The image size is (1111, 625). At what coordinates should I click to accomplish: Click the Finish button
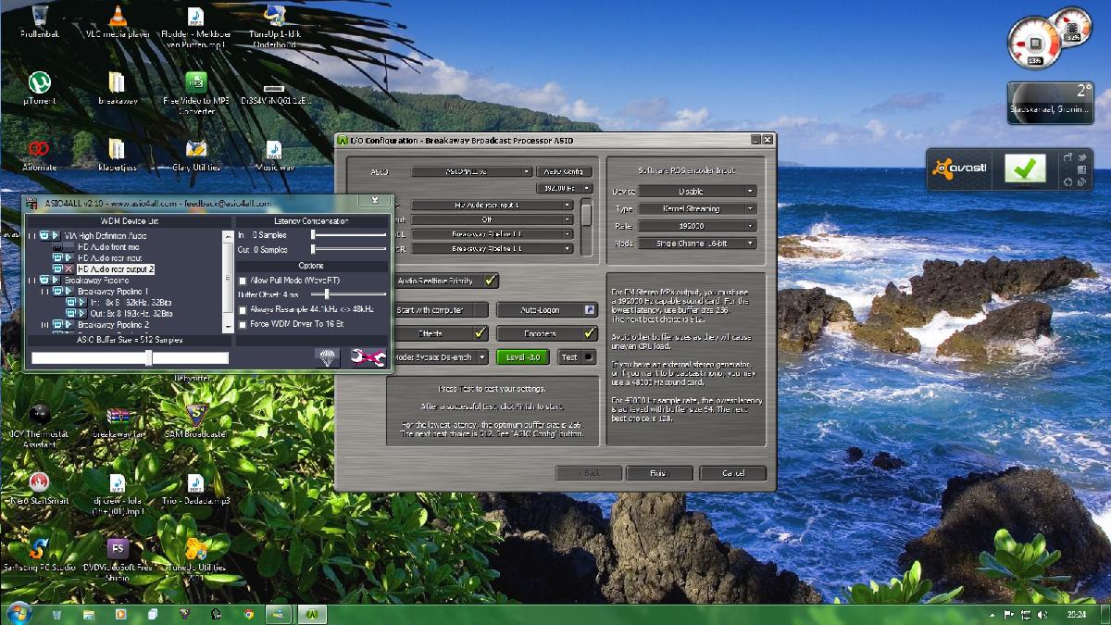659,473
